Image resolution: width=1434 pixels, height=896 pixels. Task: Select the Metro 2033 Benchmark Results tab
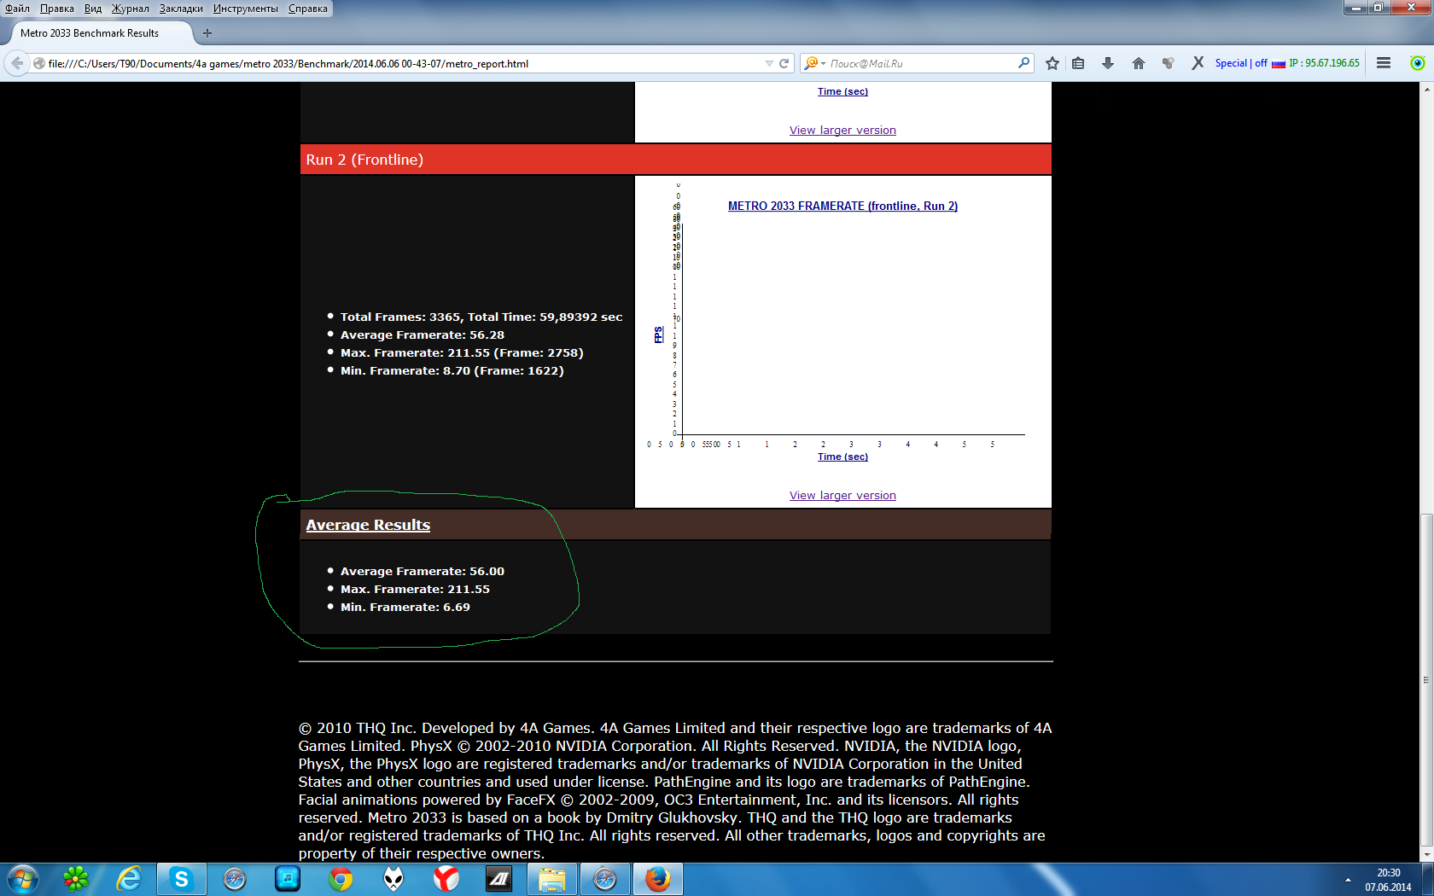click(x=101, y=33)
